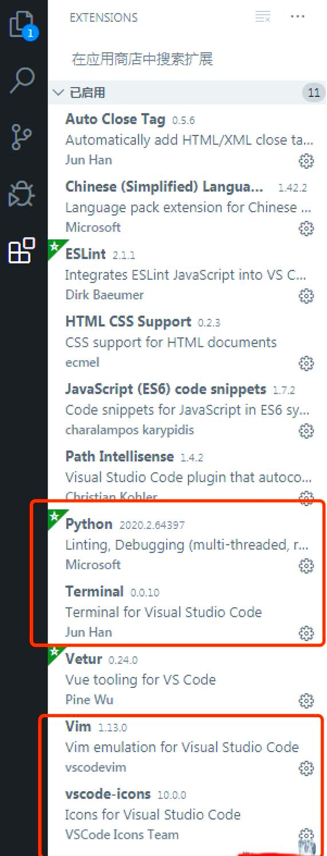Open manage gear for Path Intellisense
This screenshot has height=856, width=327.
point(306,497)
